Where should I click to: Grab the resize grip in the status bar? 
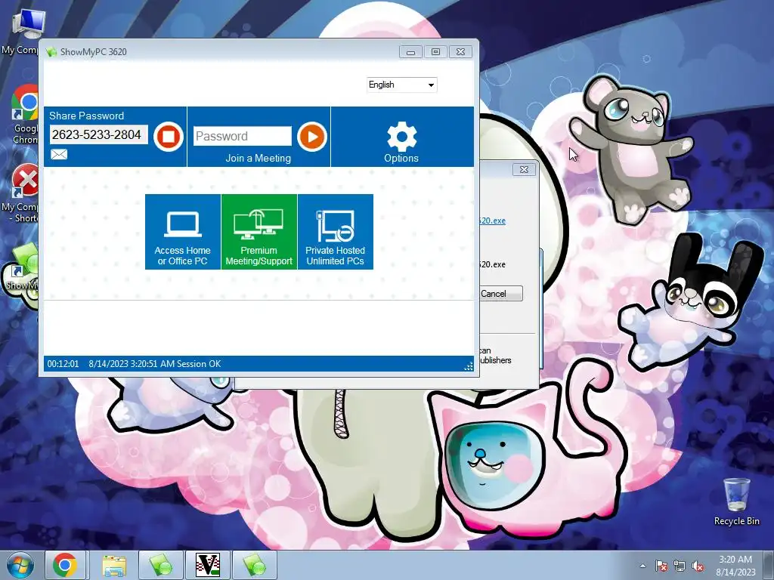469,366
